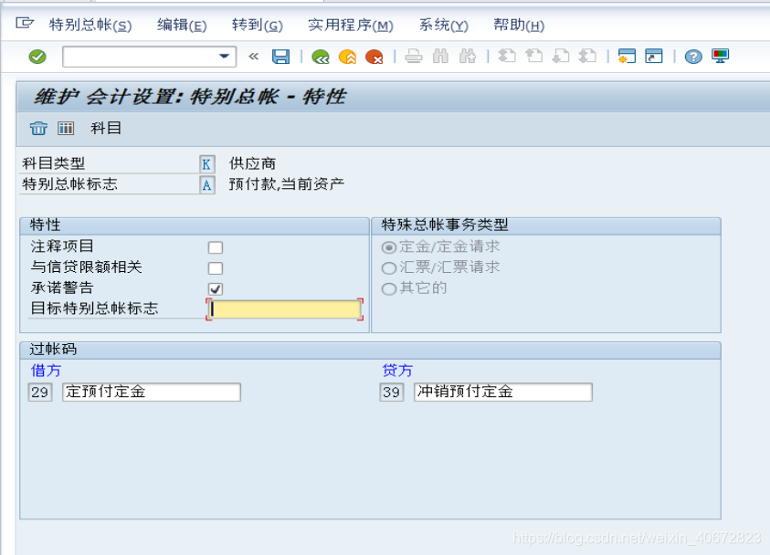The width and height of the screenshot is (770, 555).
Task: Click the 目标特别总帐标志 input field
Action: (x=284, y=309)
